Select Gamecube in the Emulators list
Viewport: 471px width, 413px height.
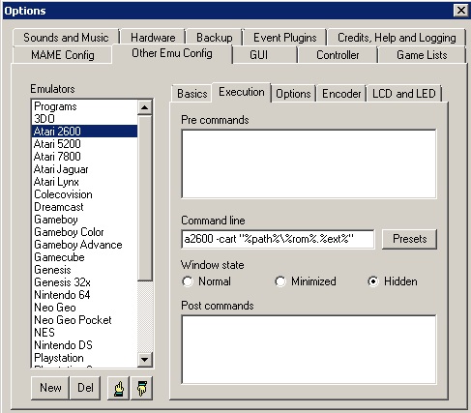pos(85,257)
